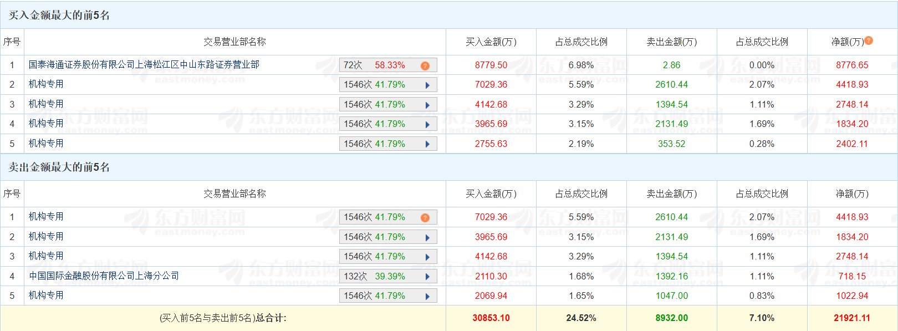Open the 国泰海通证券上海松江区中山东路证券营业部 link
The image size is (898, 331).
pos(144,65)
